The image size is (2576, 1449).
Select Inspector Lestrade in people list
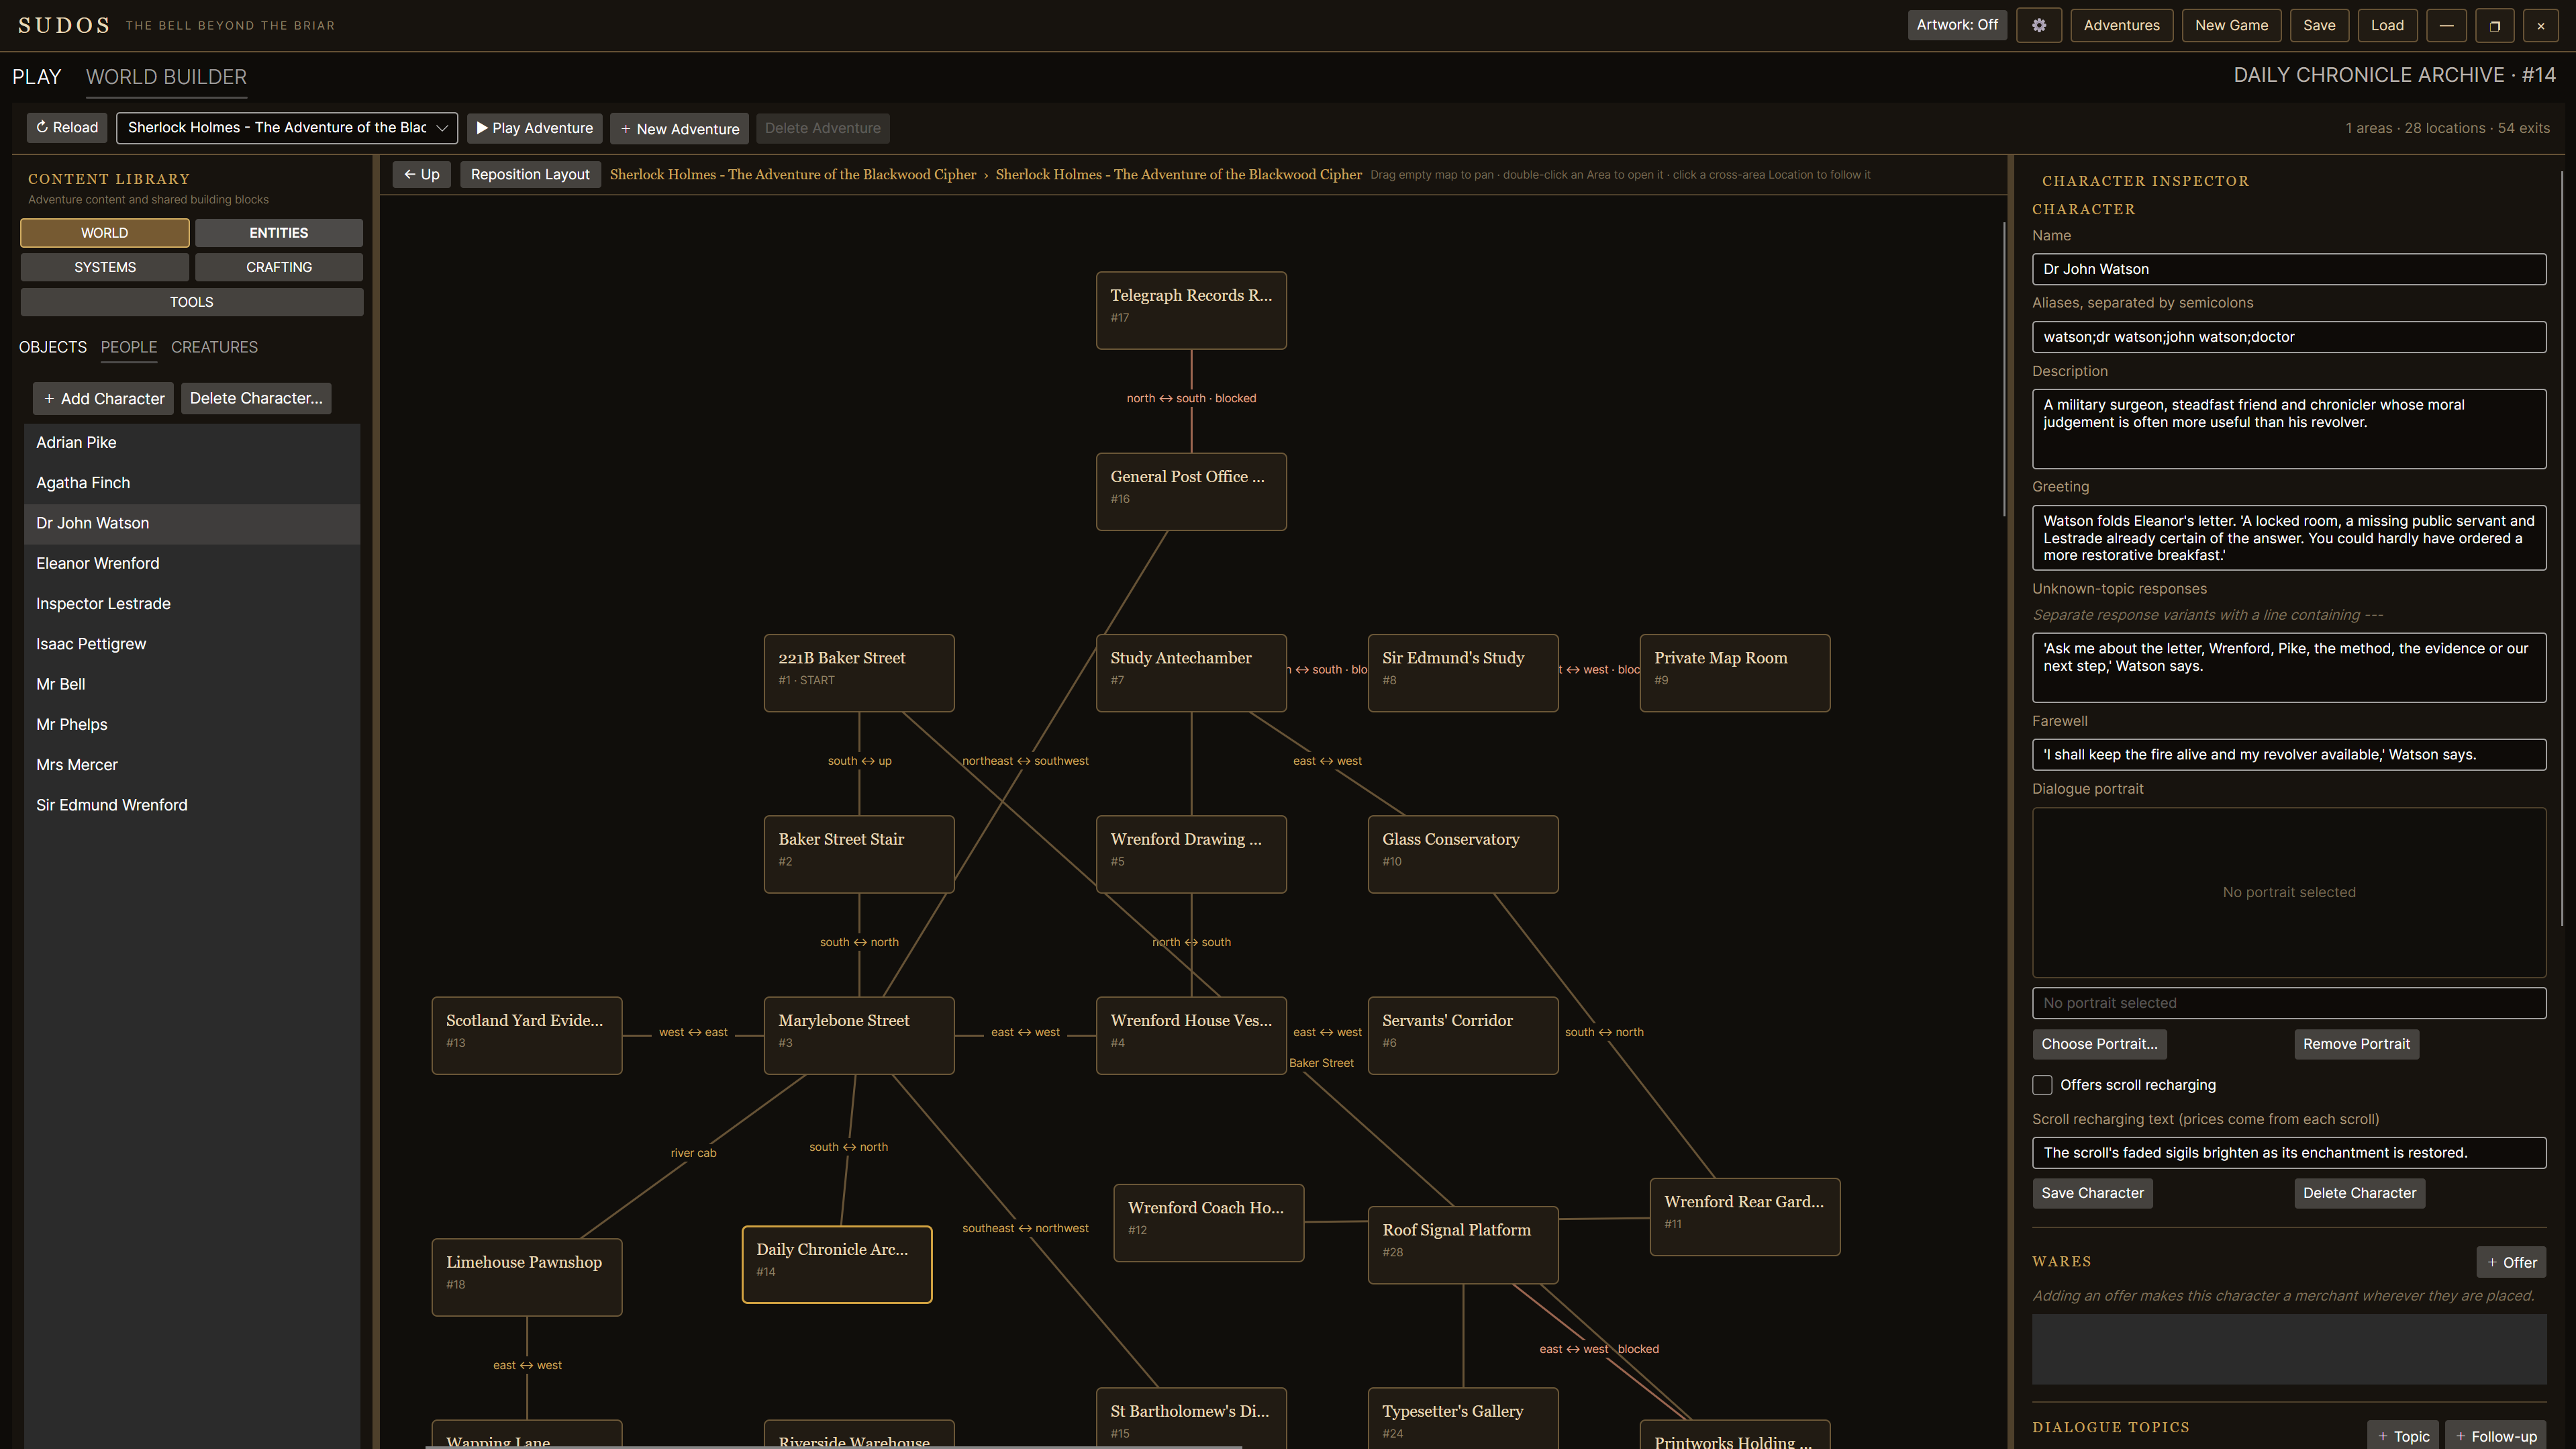pyautogui.click(x=192, y=604)
